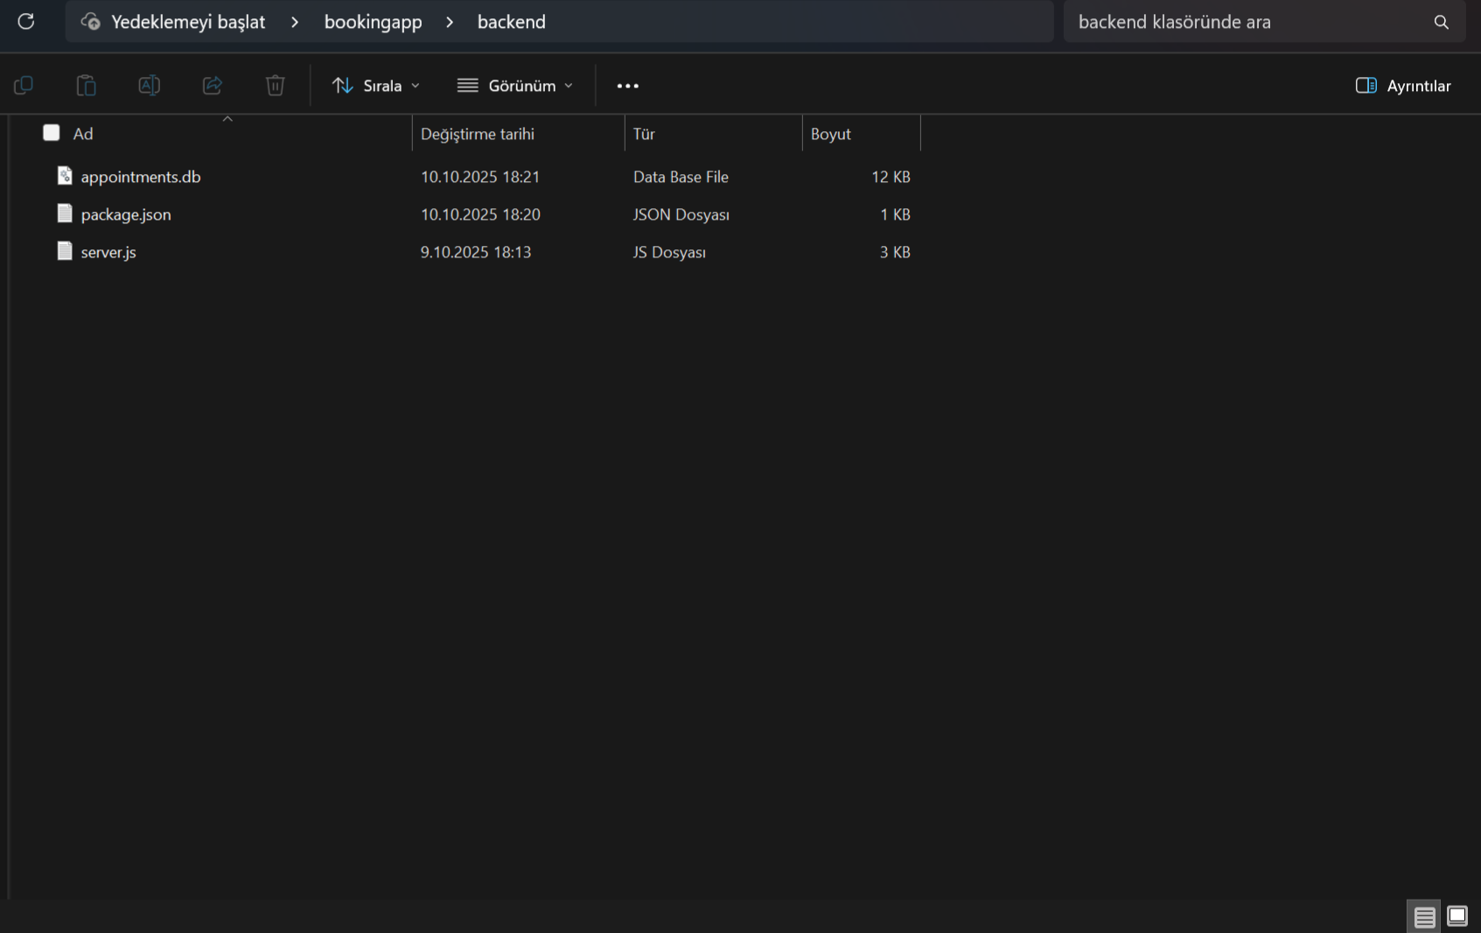
Task: Toggle the select-all checkbox beside Ad
Action: pos(52,133)
